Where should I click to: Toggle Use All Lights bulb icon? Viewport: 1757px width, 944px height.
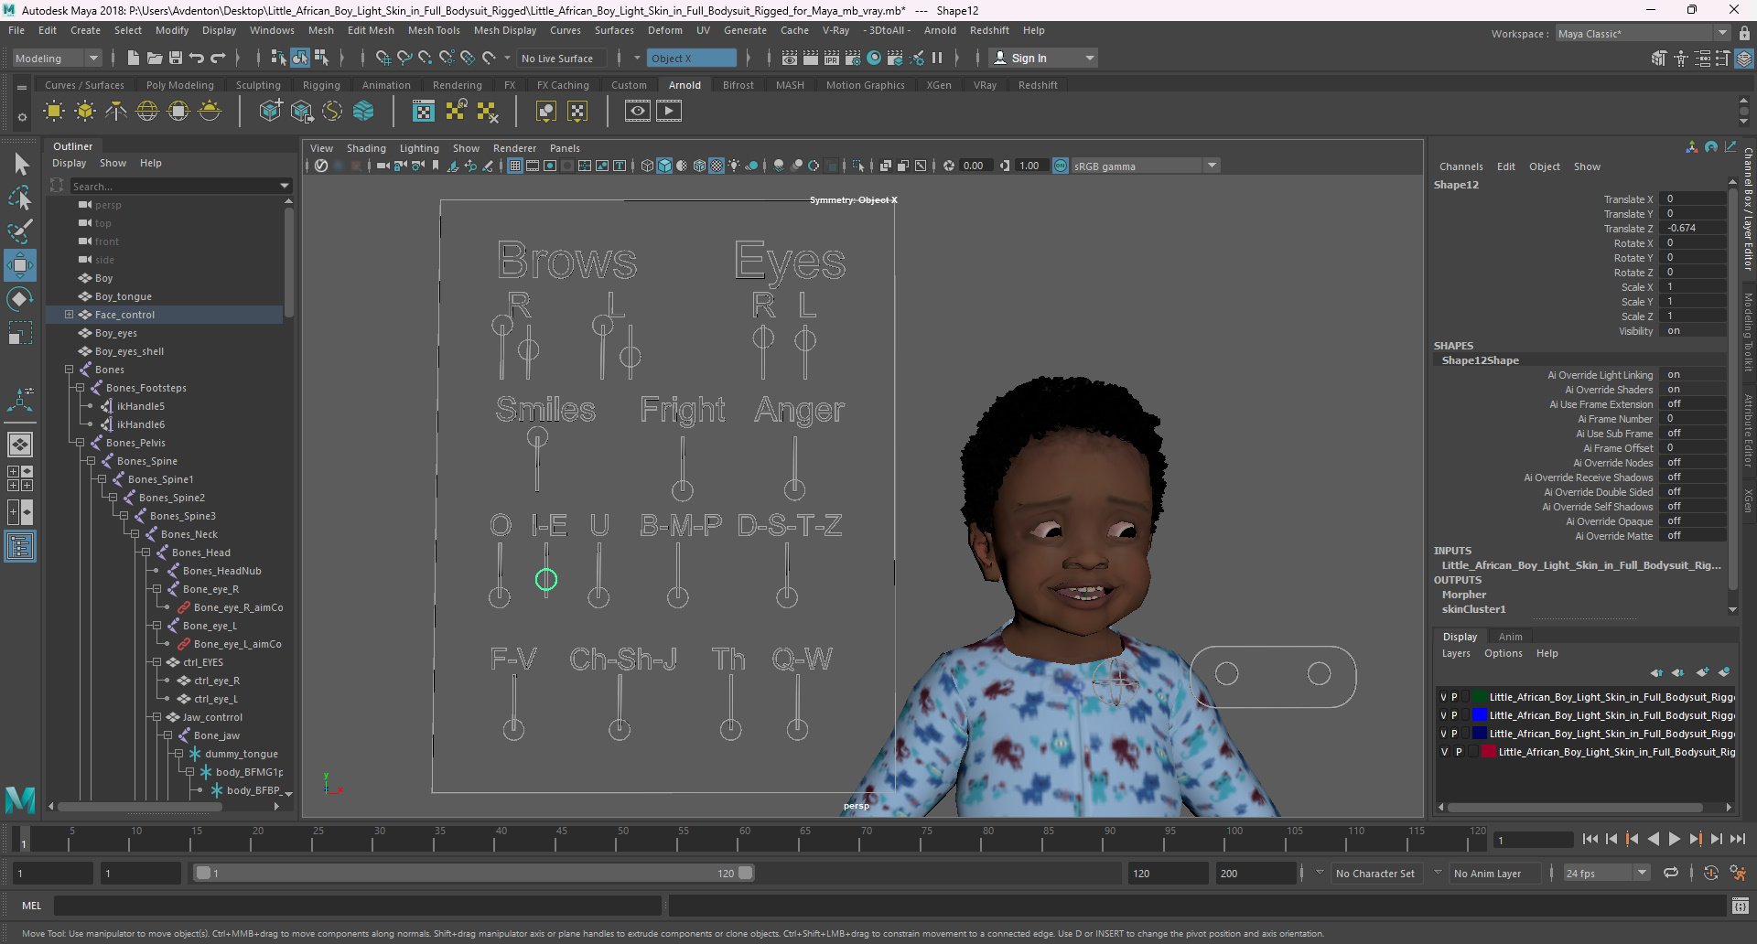click(x=734, y=166)
